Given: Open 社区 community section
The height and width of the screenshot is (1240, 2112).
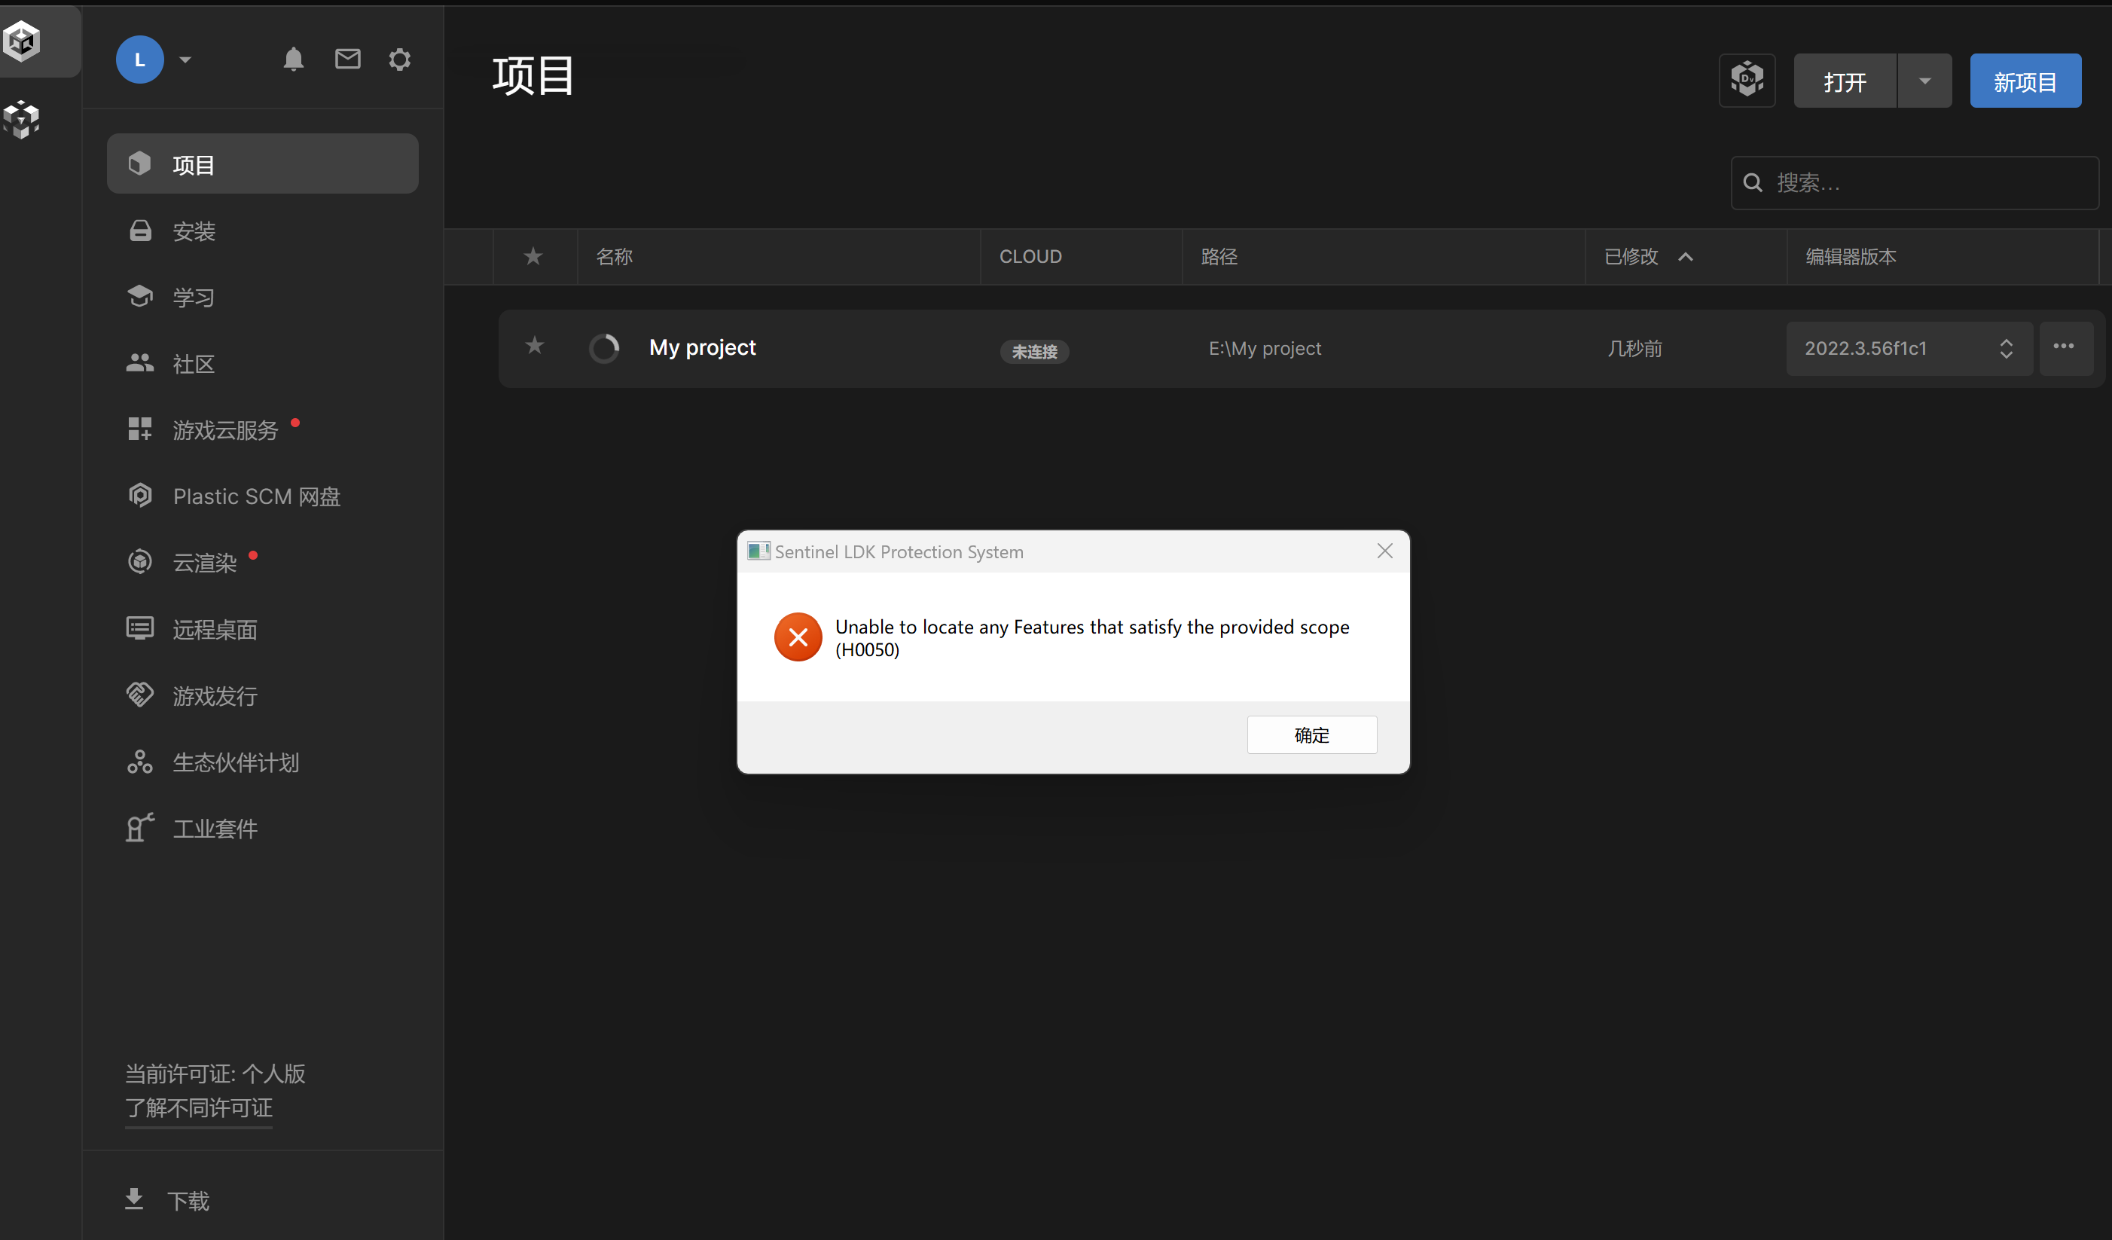Looking at the screenshot, I should tap(262, 363).
